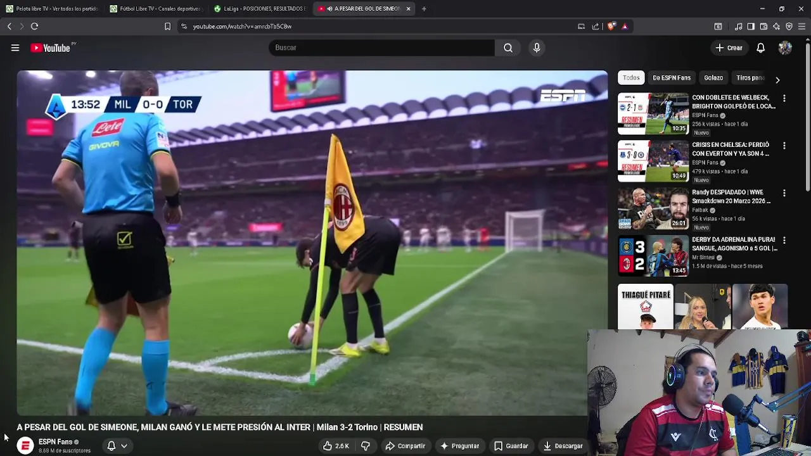The width and height of the screenshot is (811, 456).
Task: Switch to Pelota libre TV tab
Action: pyautogui.click(x=53, y=9)
